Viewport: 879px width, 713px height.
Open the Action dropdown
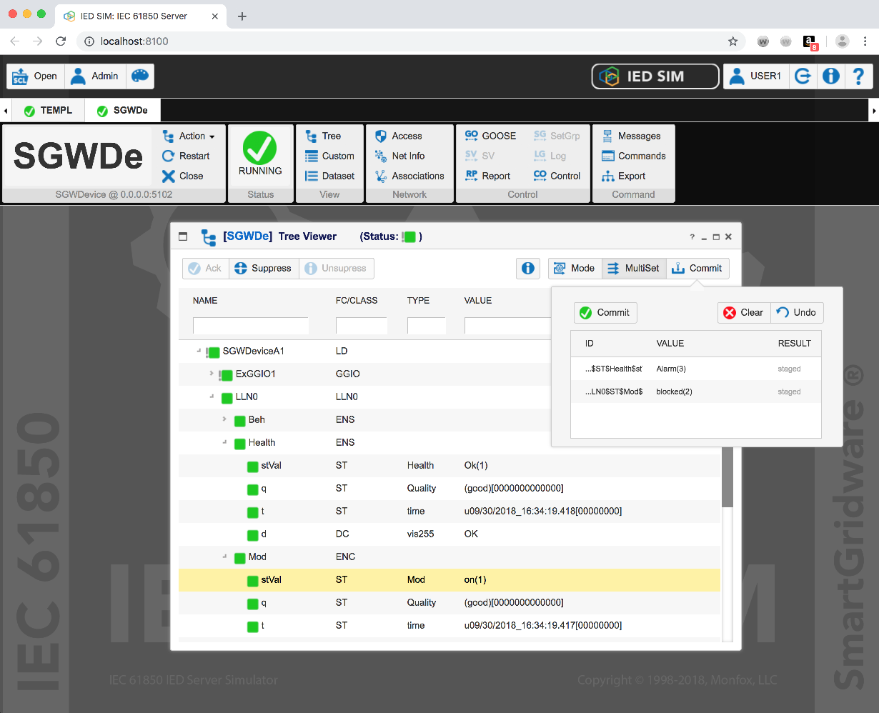pos(189,136)
